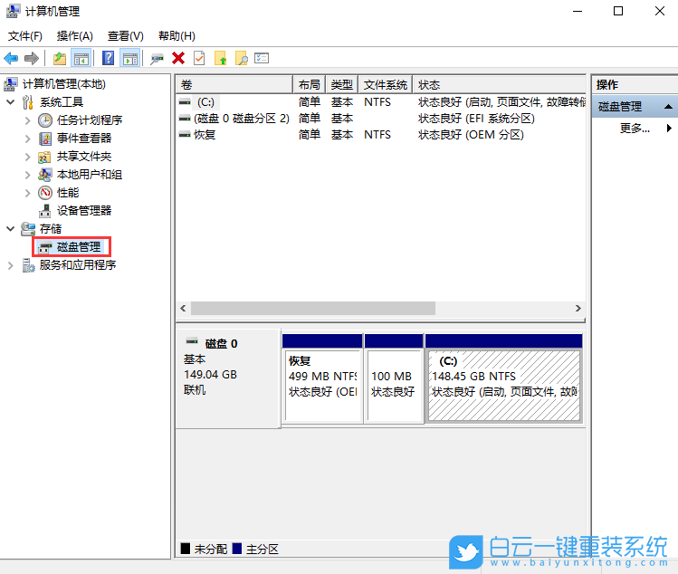Click the horizontal scrollbar left arrow
This screenshot has width=678, height=574.
pos(183,308)
